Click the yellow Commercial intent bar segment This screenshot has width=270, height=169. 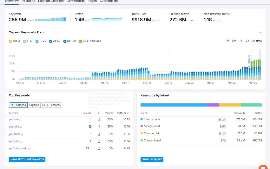point(230,105)
